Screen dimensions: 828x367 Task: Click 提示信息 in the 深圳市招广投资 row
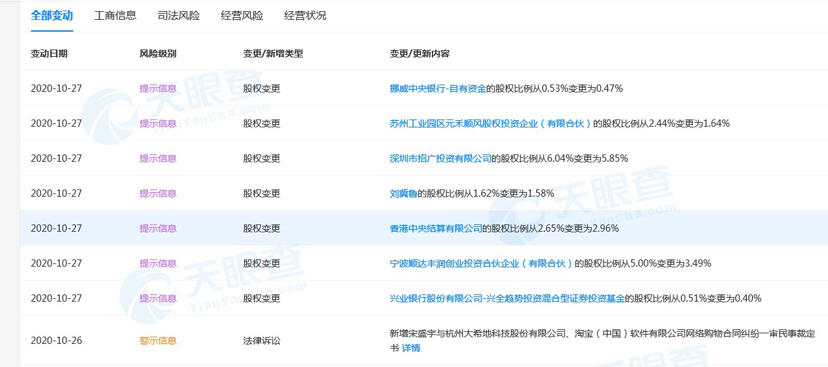click(158, 158)
